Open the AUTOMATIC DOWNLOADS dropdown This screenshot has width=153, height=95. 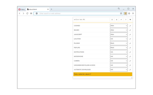[x=119, y=70]
